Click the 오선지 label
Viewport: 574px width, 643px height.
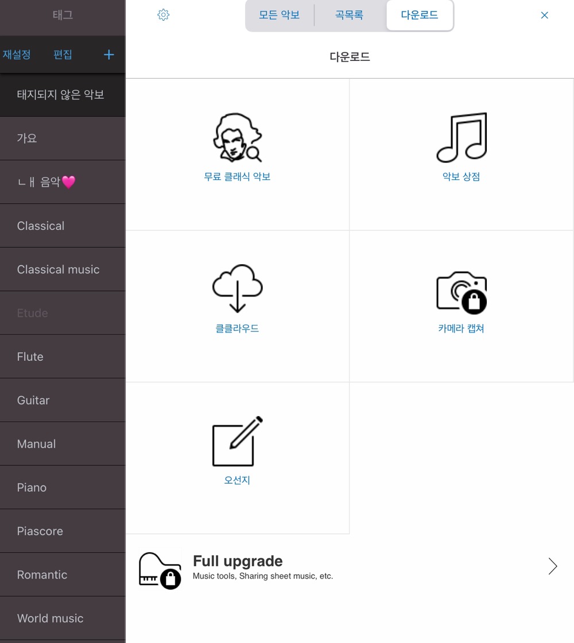[x=237, y=480]
